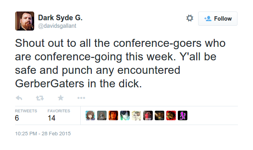Click the reply arrow icon
Image resolution: width=253 pixels, height=150 pixels.
[19, 98]
